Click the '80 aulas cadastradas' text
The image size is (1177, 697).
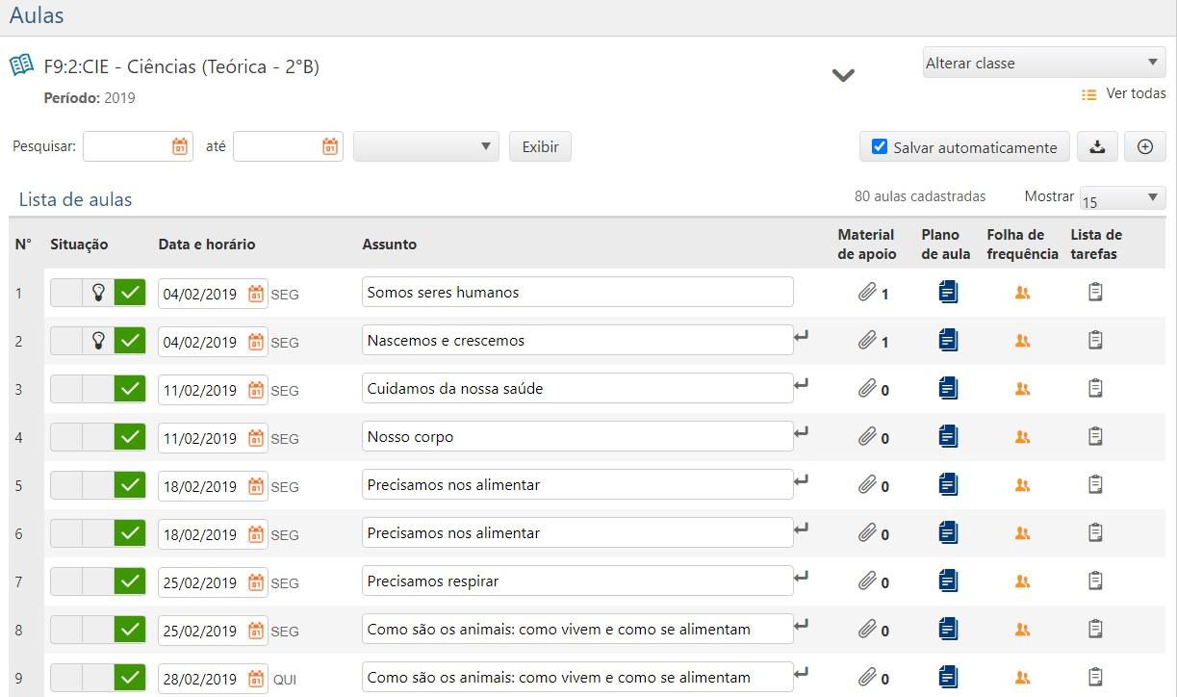(920, 196)
